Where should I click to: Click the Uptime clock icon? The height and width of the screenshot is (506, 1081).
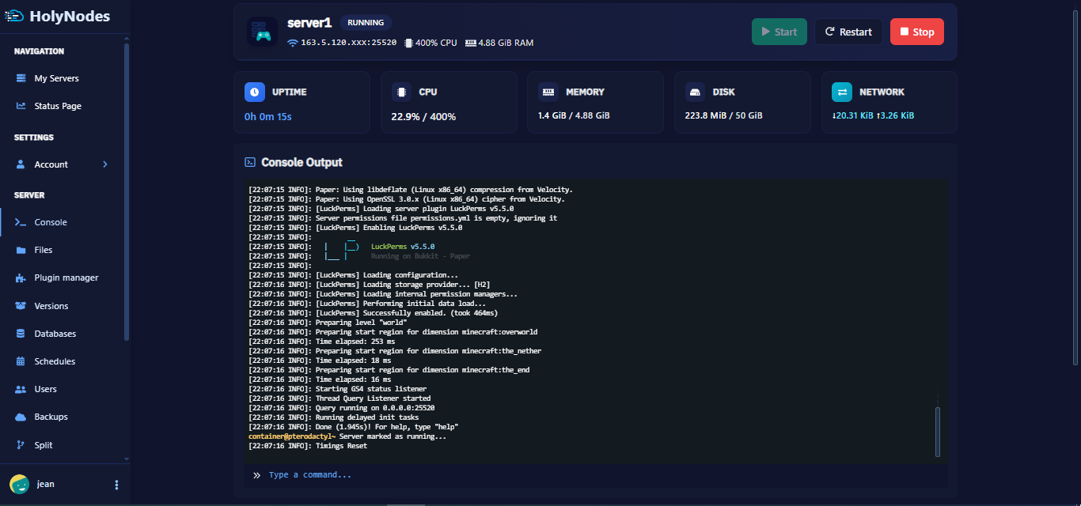tap(254, 92)
